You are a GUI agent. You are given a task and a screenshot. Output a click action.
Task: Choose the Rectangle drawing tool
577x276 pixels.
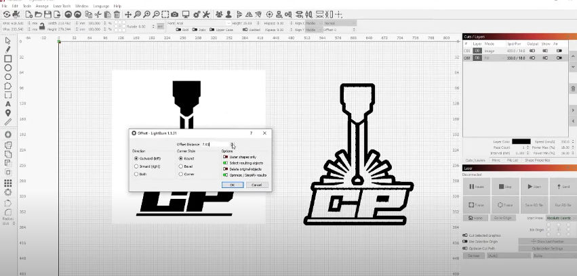(7, 59)
